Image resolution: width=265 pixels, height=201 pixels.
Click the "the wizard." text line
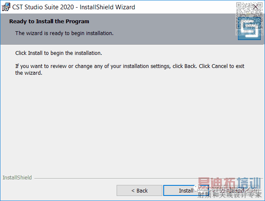coord(29,73)
